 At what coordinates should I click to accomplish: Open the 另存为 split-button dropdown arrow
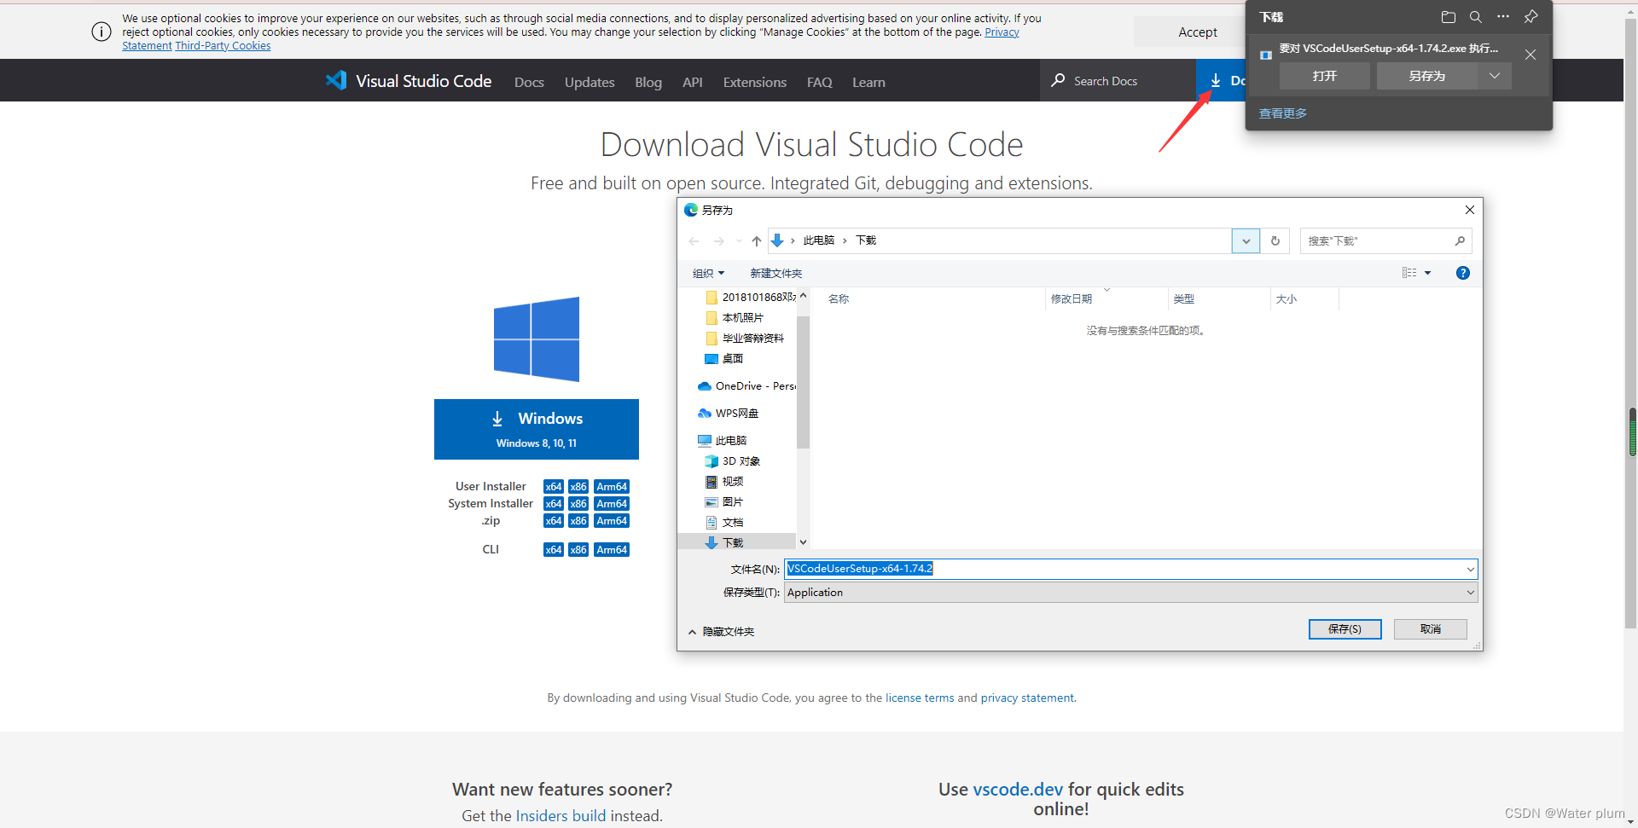[x=1495, y=76]
